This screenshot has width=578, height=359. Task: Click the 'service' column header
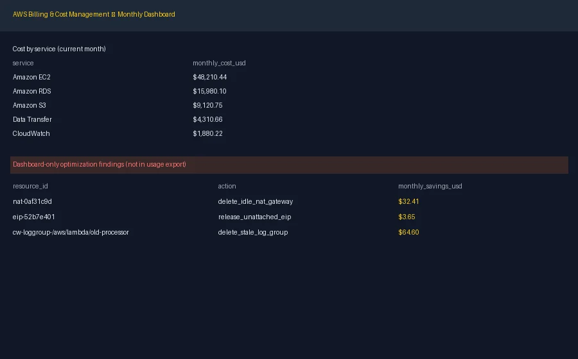pos(23,63)
